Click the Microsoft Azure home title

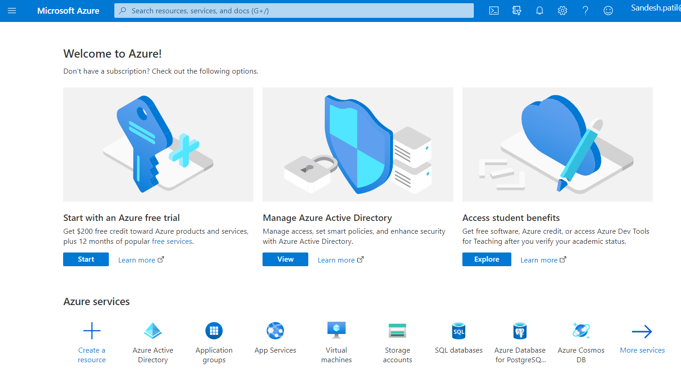click(x=68, y=11)
